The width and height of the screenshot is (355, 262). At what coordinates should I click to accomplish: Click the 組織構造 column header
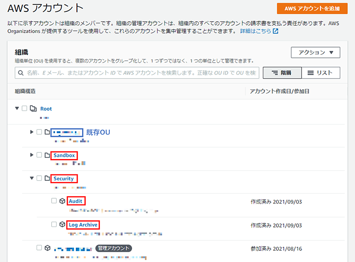25,91
